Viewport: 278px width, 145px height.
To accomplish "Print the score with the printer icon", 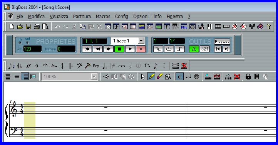I will tap(37, 27).
